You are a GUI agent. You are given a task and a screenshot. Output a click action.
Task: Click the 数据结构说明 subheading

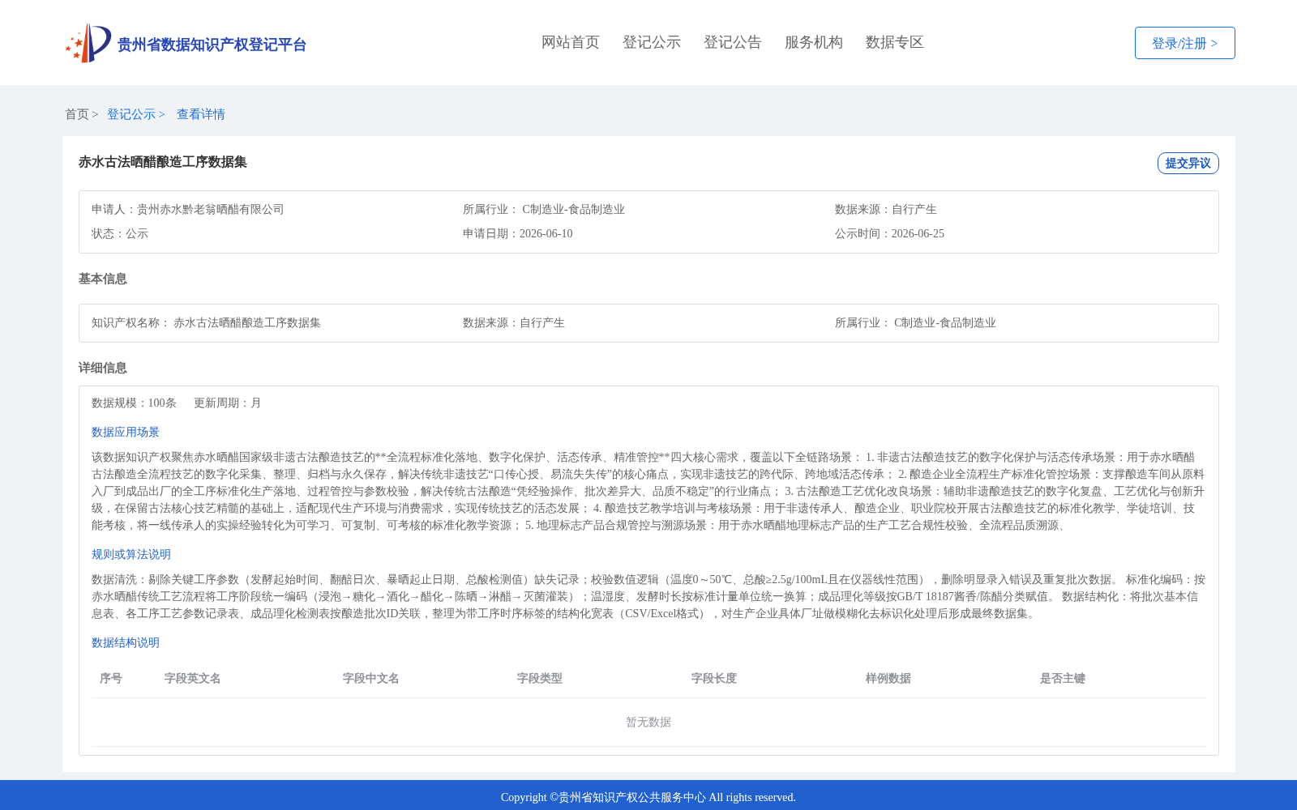[126, 642]
